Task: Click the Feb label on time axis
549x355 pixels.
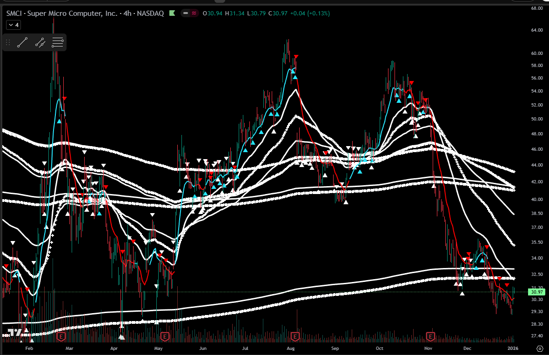Action: tap(29, 348)
